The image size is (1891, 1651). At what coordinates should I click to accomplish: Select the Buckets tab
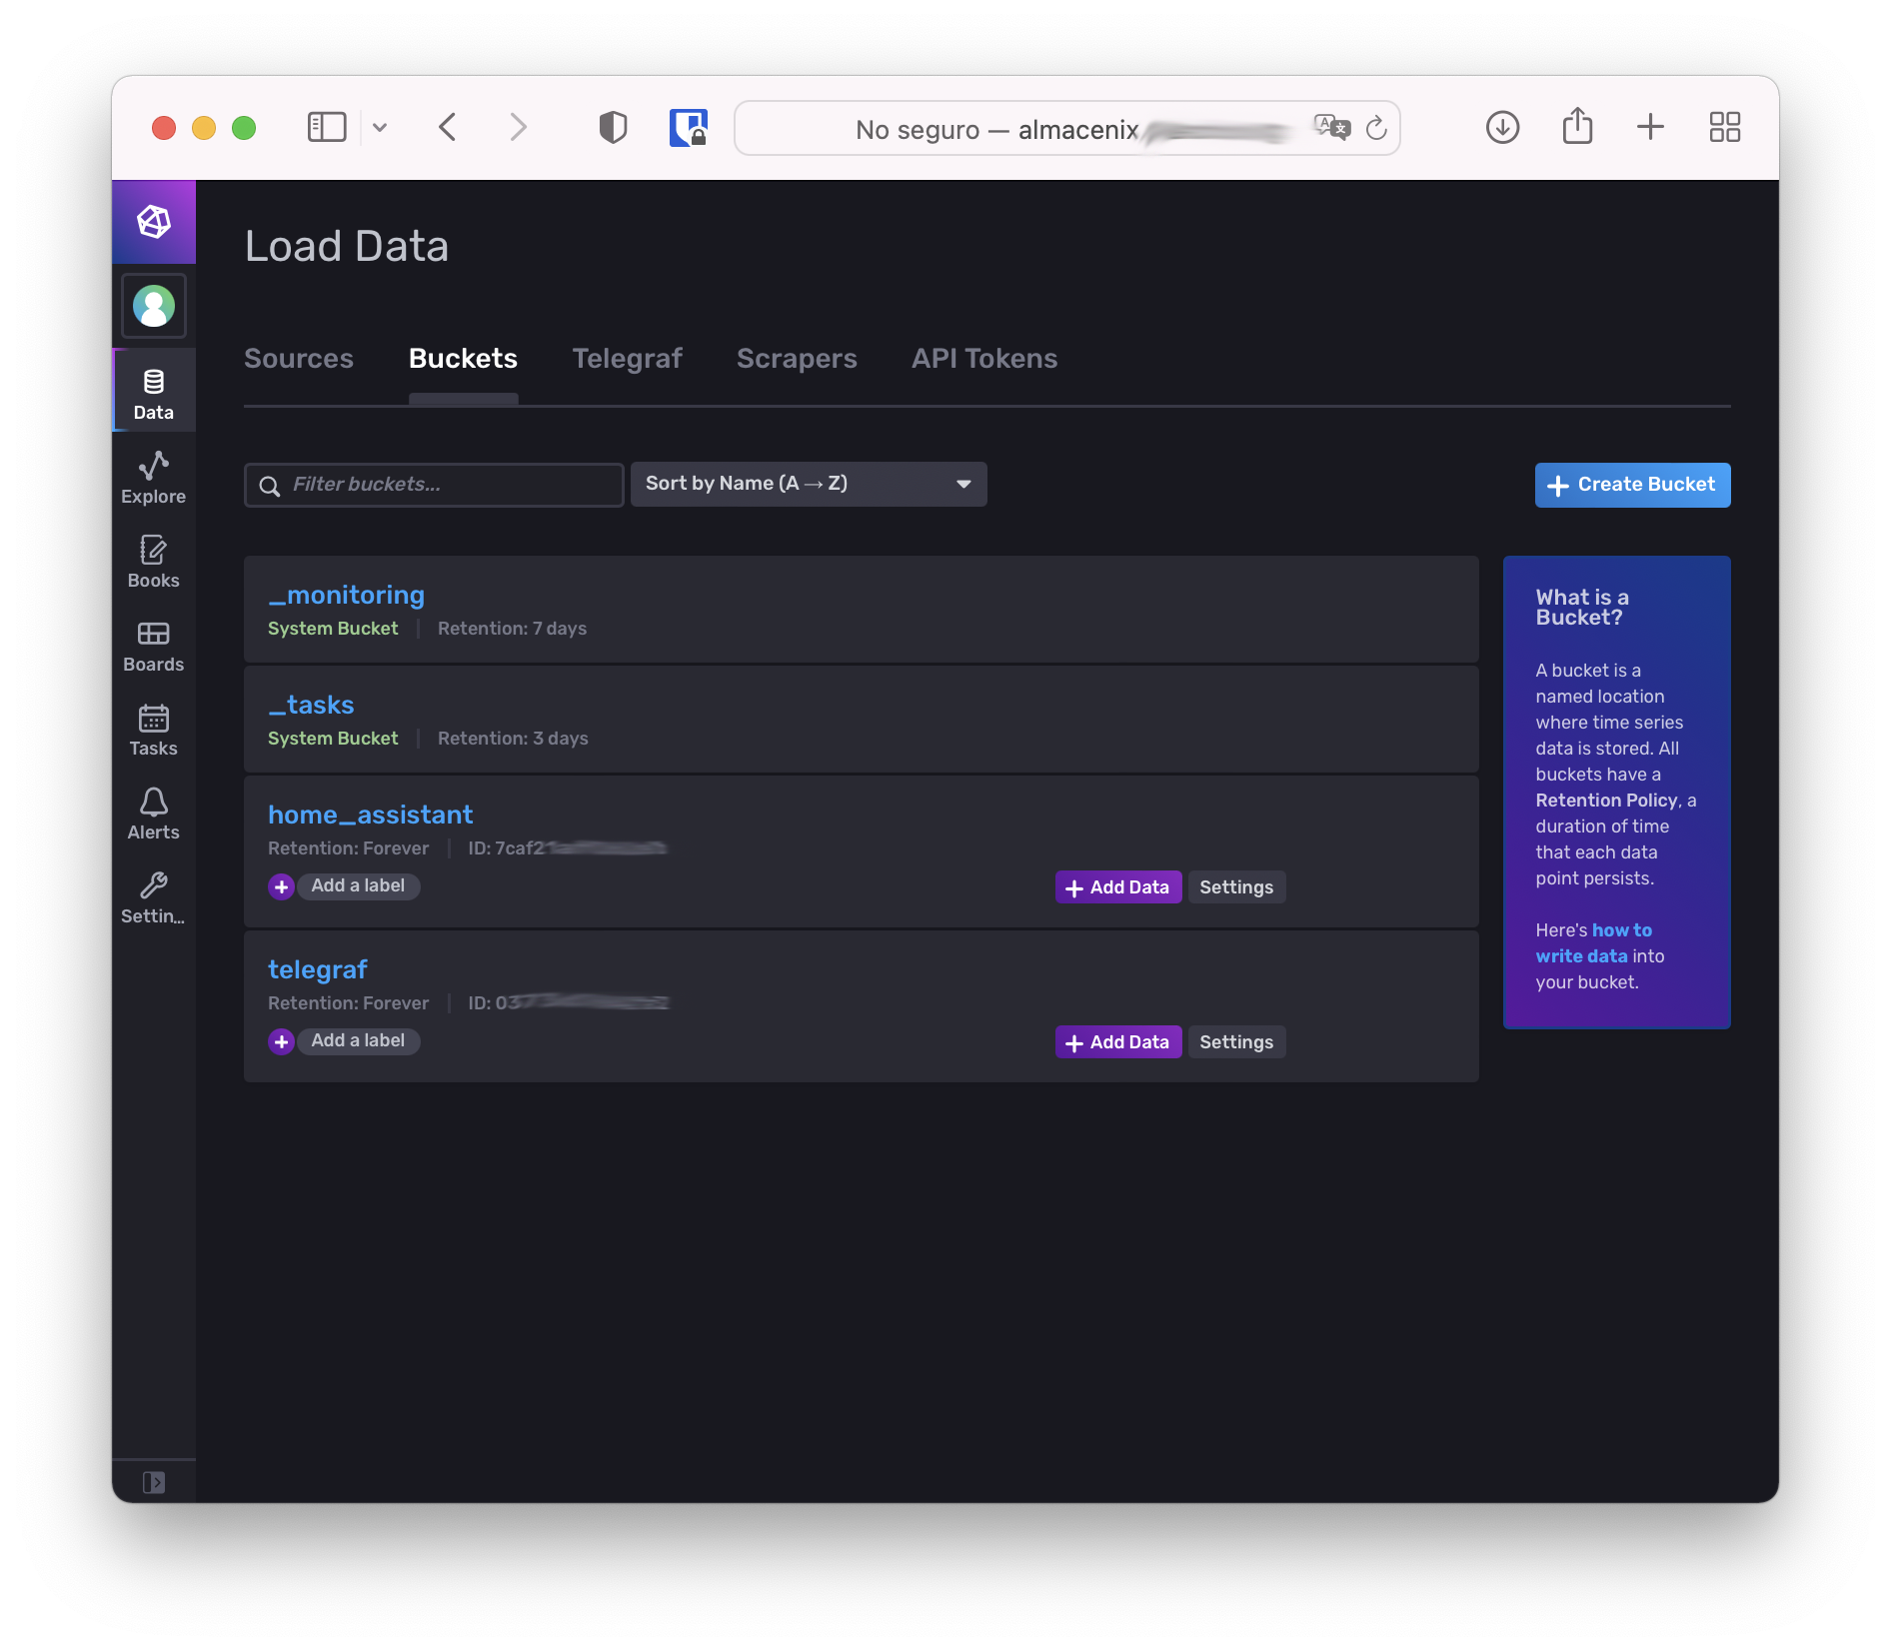(463, 358)
